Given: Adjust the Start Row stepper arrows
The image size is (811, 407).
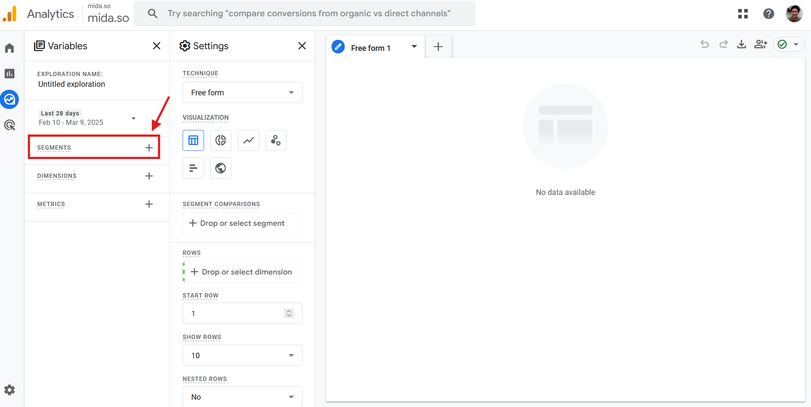Looking at the screenshot, I should click(x=289, y=313).
